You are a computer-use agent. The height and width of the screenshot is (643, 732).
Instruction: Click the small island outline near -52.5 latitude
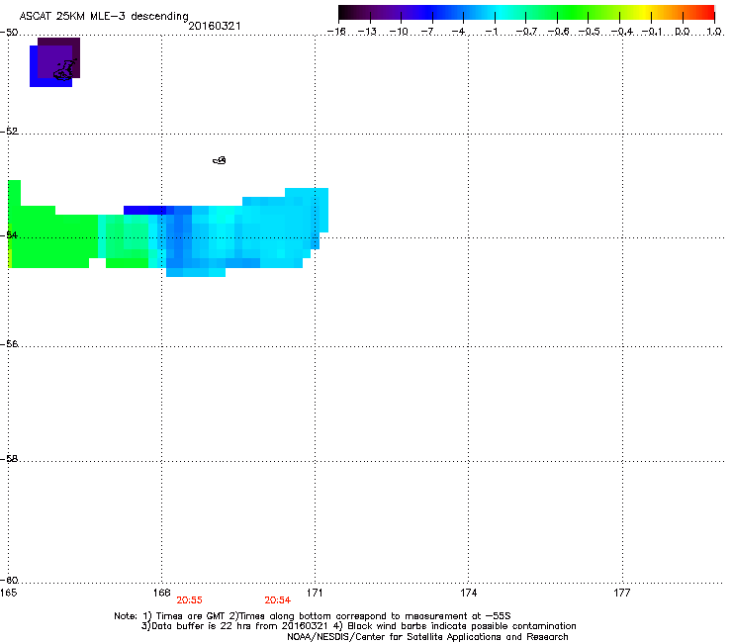(x=220, y=160)
